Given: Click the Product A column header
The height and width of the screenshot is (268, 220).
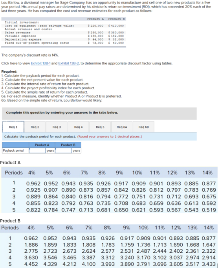Looking at the screenshot, I should click(x=42, y=145).
